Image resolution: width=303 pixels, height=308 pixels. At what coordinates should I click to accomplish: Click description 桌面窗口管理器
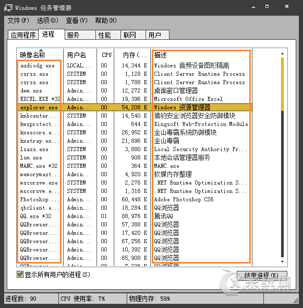[176, 91]
